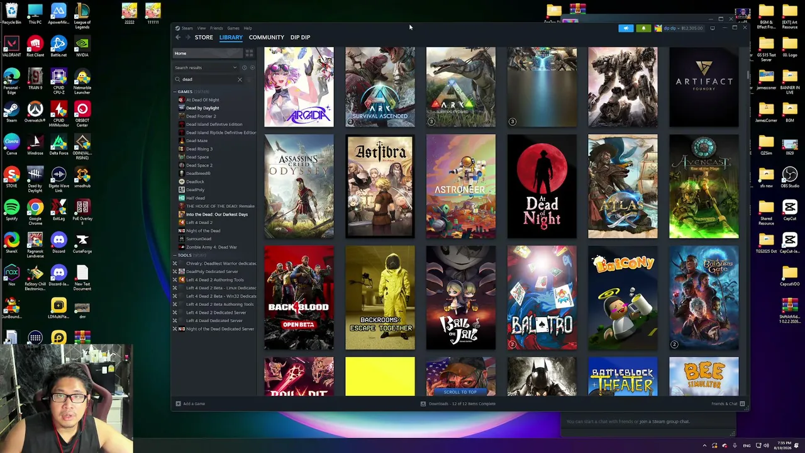
Task: Switch to the LIBRARY tab
Action: click(231, 37)
